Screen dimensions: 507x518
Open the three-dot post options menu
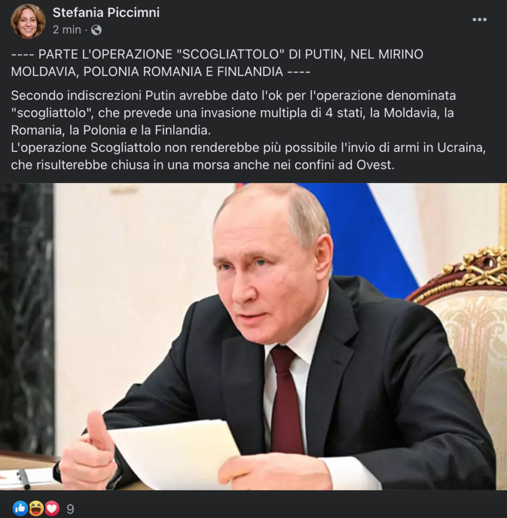(479, 20)
